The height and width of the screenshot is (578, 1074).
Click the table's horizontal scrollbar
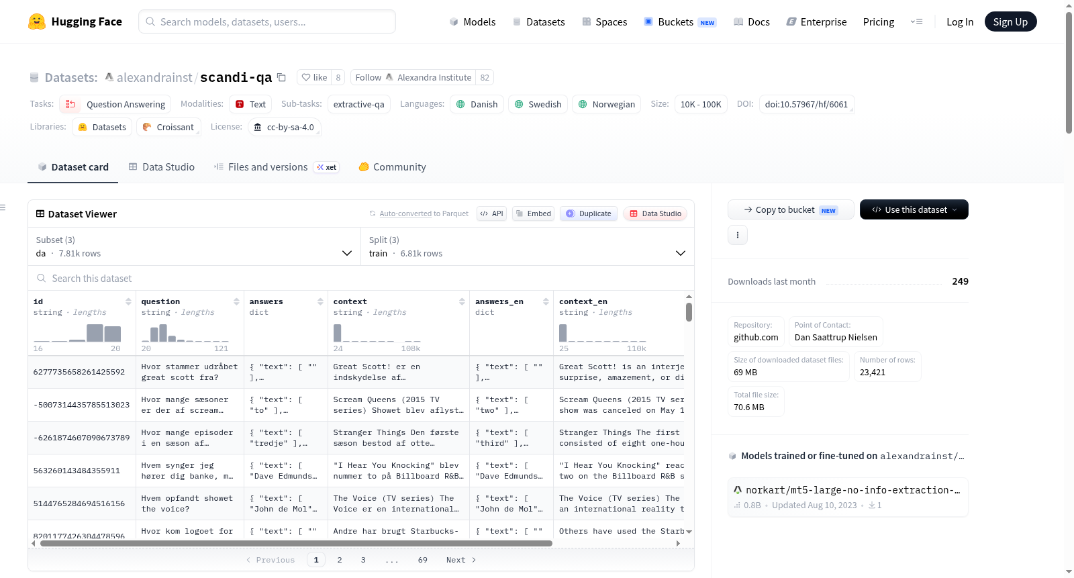296,543
